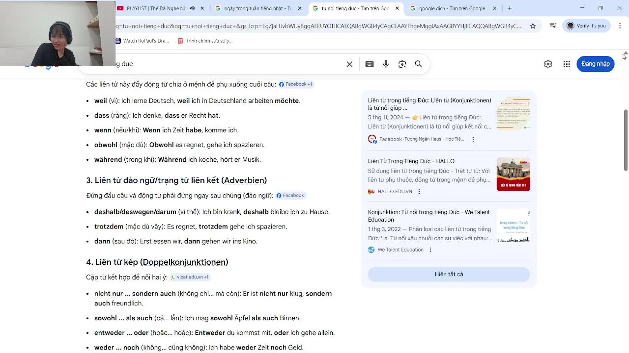Image resolution: width=629 pixels, height=353 pixels.
Task: Click the text 'weil (vì)' example line
Action: pos(197,101)
